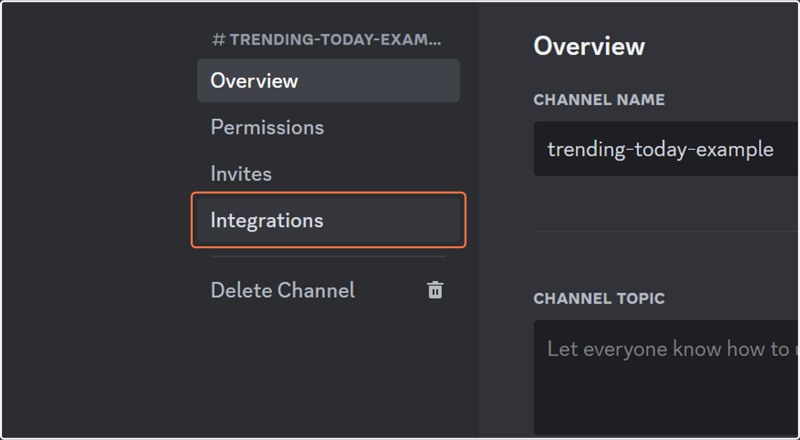Click the #TRENDING-TODAY-EXAM… sidebar header
This screenshot has width=800, height=440.
pyautogui.click(x=327, y=40)
